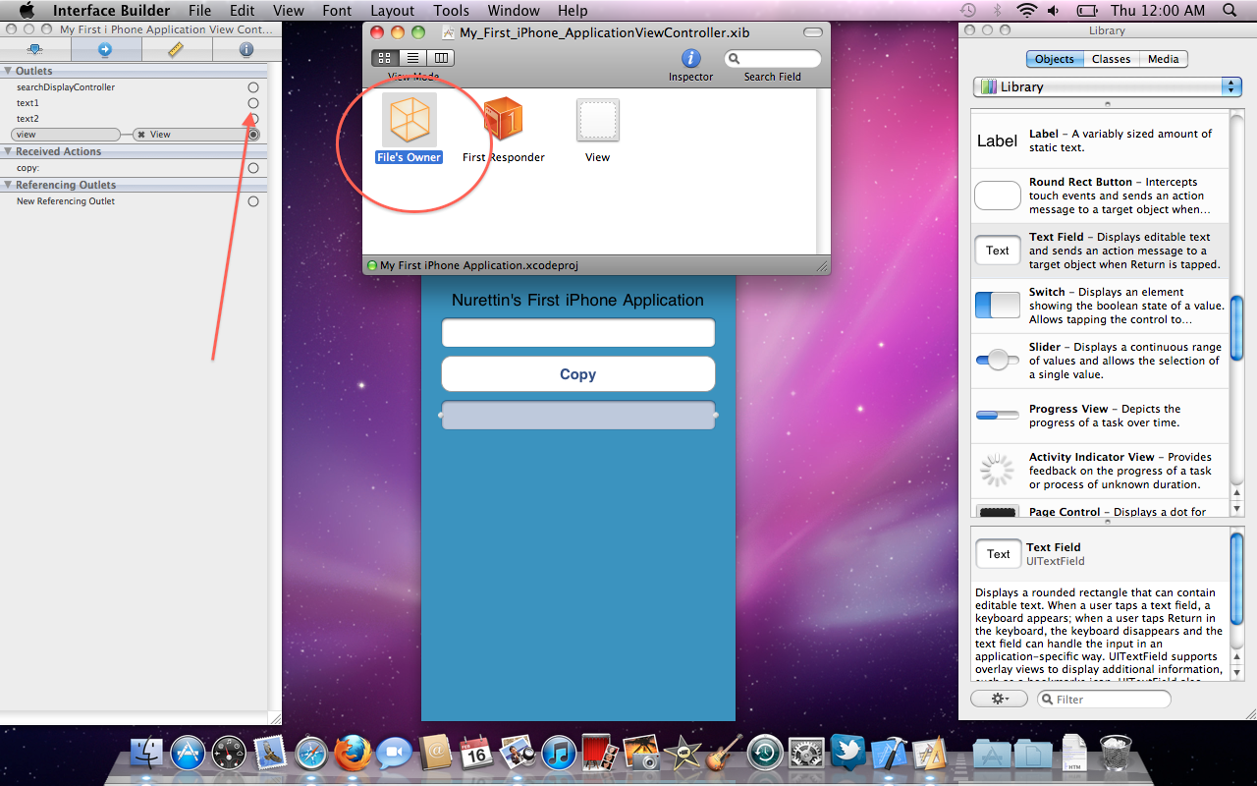1257x786 pixels.
Task: Select the First Responder object icon
Action: point(504,120)
